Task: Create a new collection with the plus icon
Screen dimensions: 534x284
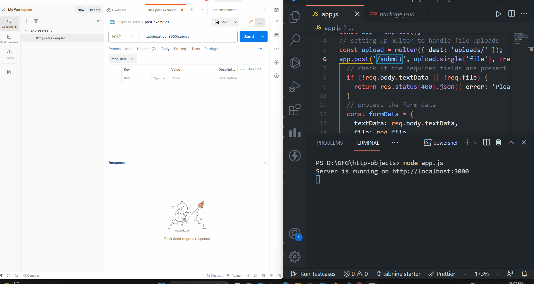Action: pos(26,21)
